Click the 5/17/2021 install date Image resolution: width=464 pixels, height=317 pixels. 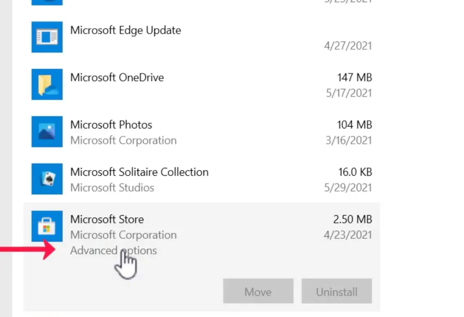tap(349, 93)
